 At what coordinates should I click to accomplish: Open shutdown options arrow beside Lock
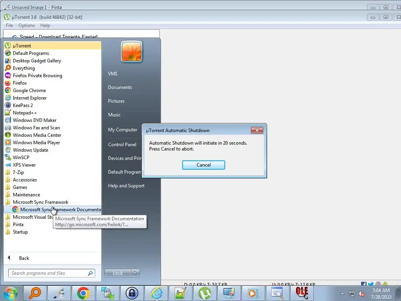pyautogui.click(x=135, y=273)
